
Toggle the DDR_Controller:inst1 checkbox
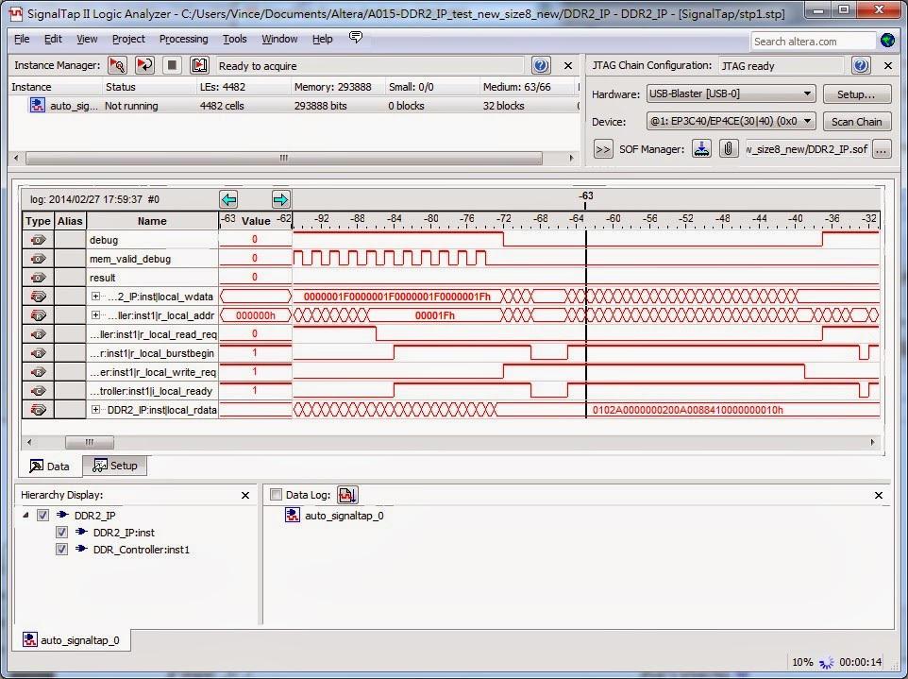[x=61, y=551]
